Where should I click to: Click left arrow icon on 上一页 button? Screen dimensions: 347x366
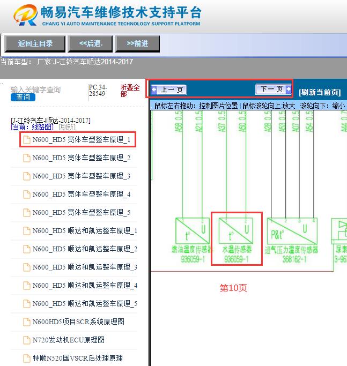coord(154,89)
